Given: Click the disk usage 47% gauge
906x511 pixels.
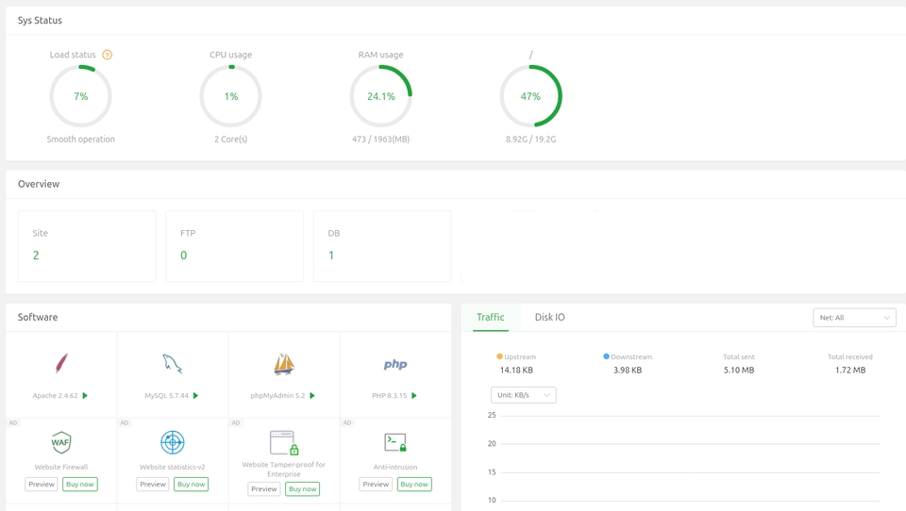Looking at the screenshot, I should 530,96.
